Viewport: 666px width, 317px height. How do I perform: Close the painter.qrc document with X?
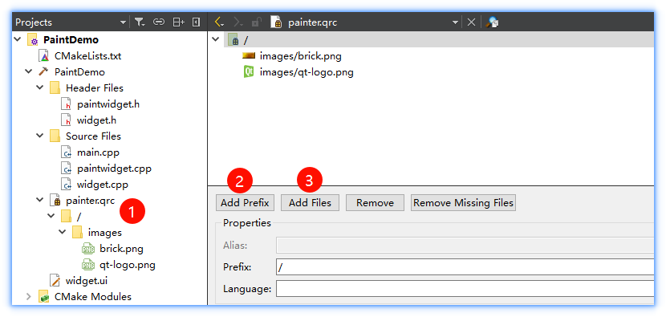pos(471,22)
